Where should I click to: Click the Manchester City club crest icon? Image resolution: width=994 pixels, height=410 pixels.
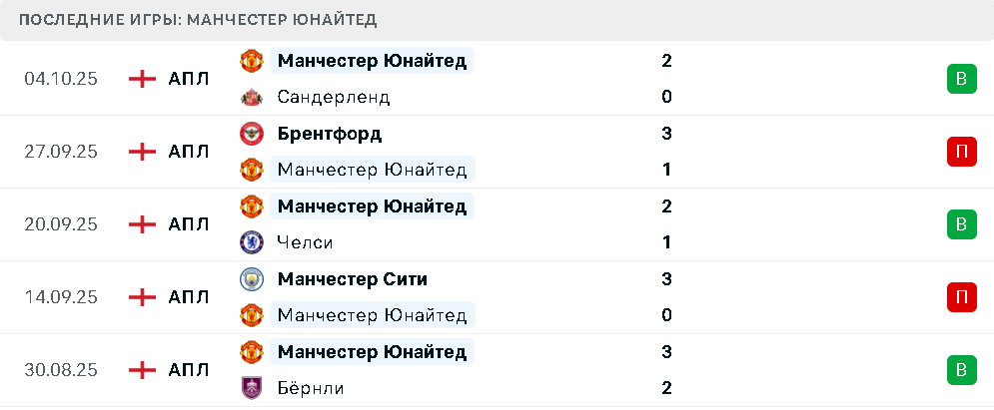click(251, 279)
